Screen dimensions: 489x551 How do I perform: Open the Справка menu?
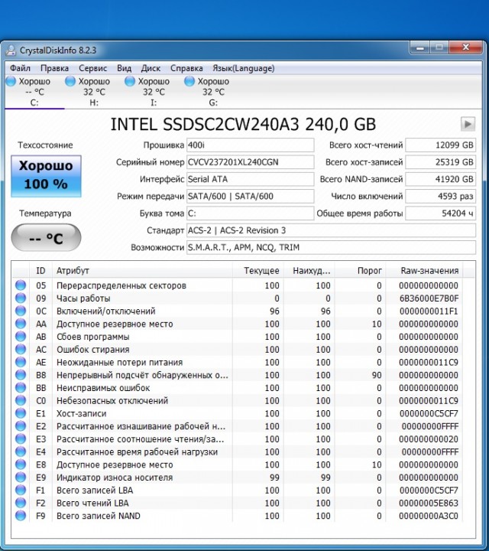click(x=186, y=68)
